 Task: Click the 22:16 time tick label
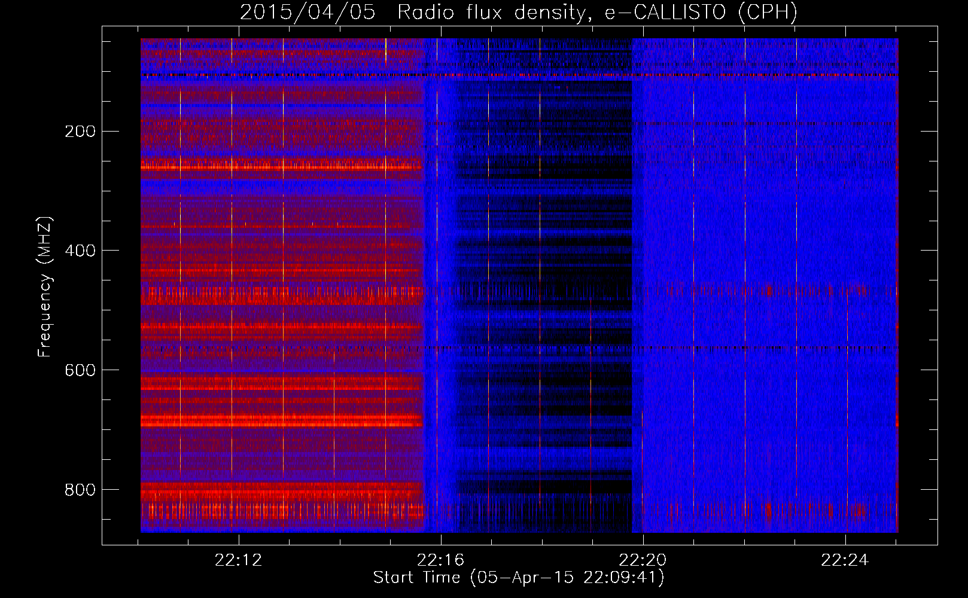441,560
